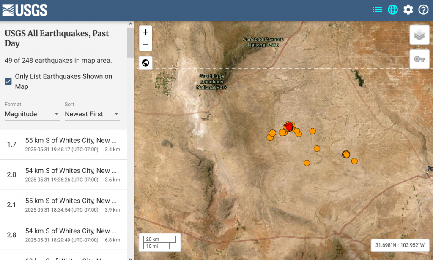Uncheck Only List Earthquakes Shown on Map
The image size is (433, 260).
(8, 81)
